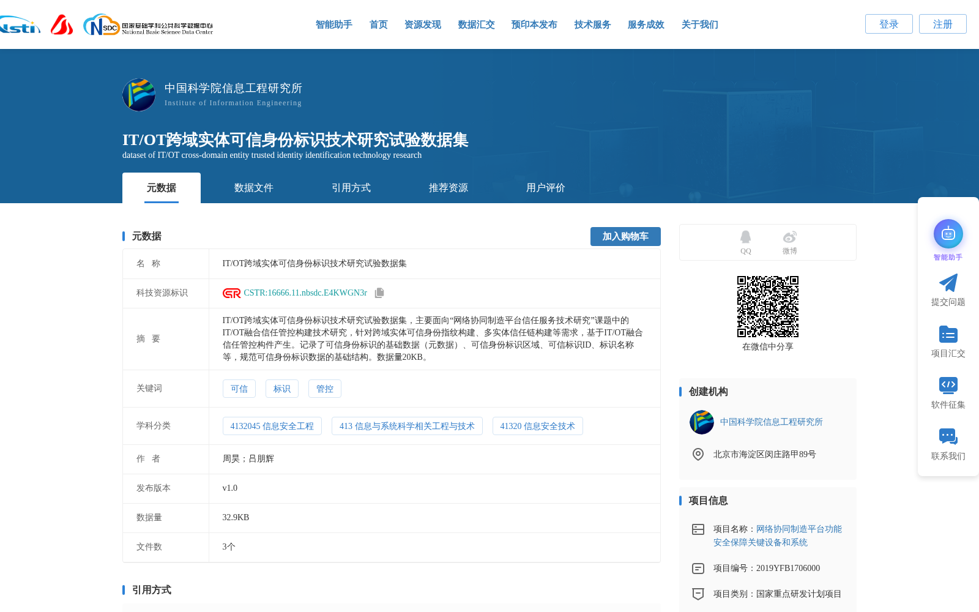Open the 技术服务 navigation item
Screen dimensions: 979x612
coord(592,24)
